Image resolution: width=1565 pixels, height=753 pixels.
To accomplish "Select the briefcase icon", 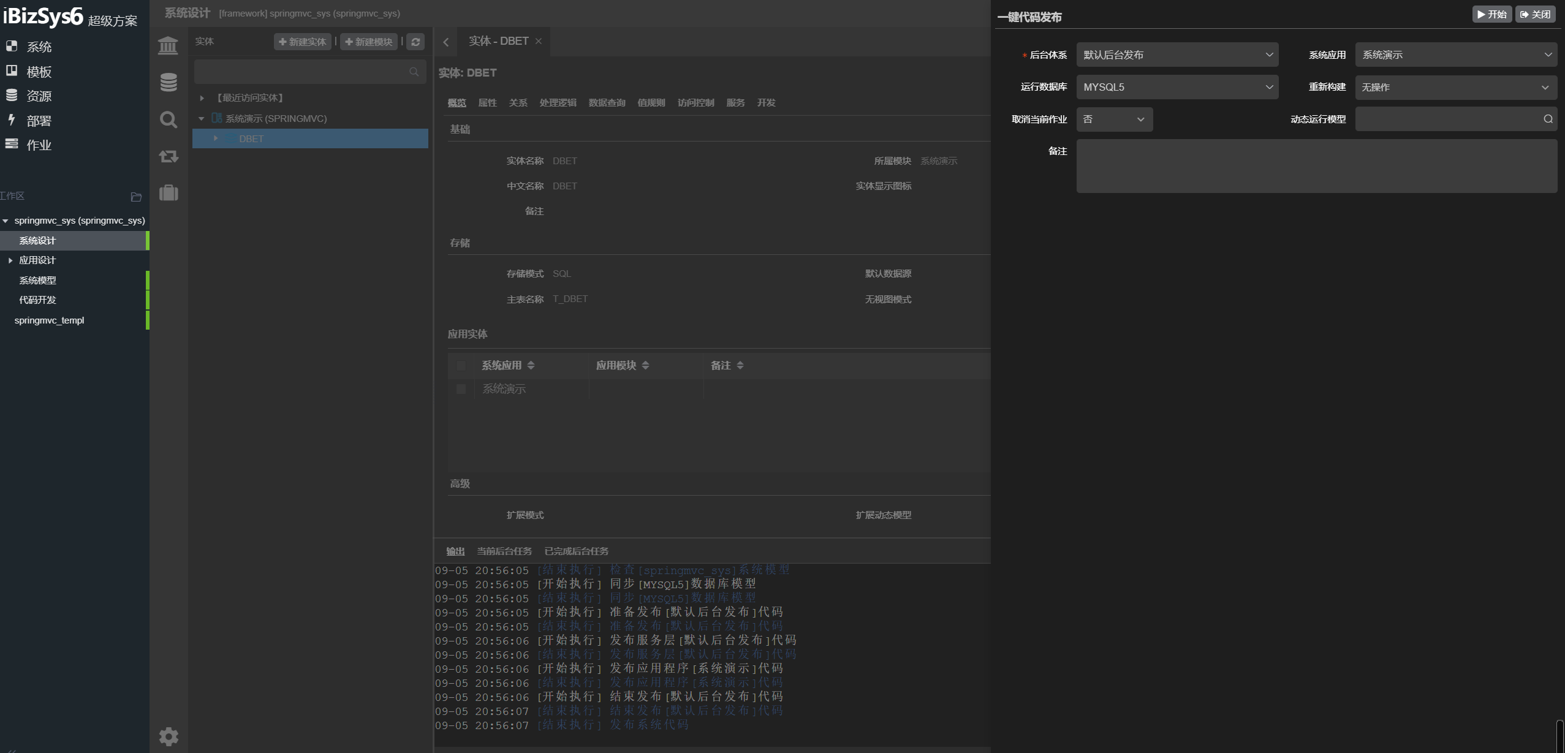I will [169, 193].
